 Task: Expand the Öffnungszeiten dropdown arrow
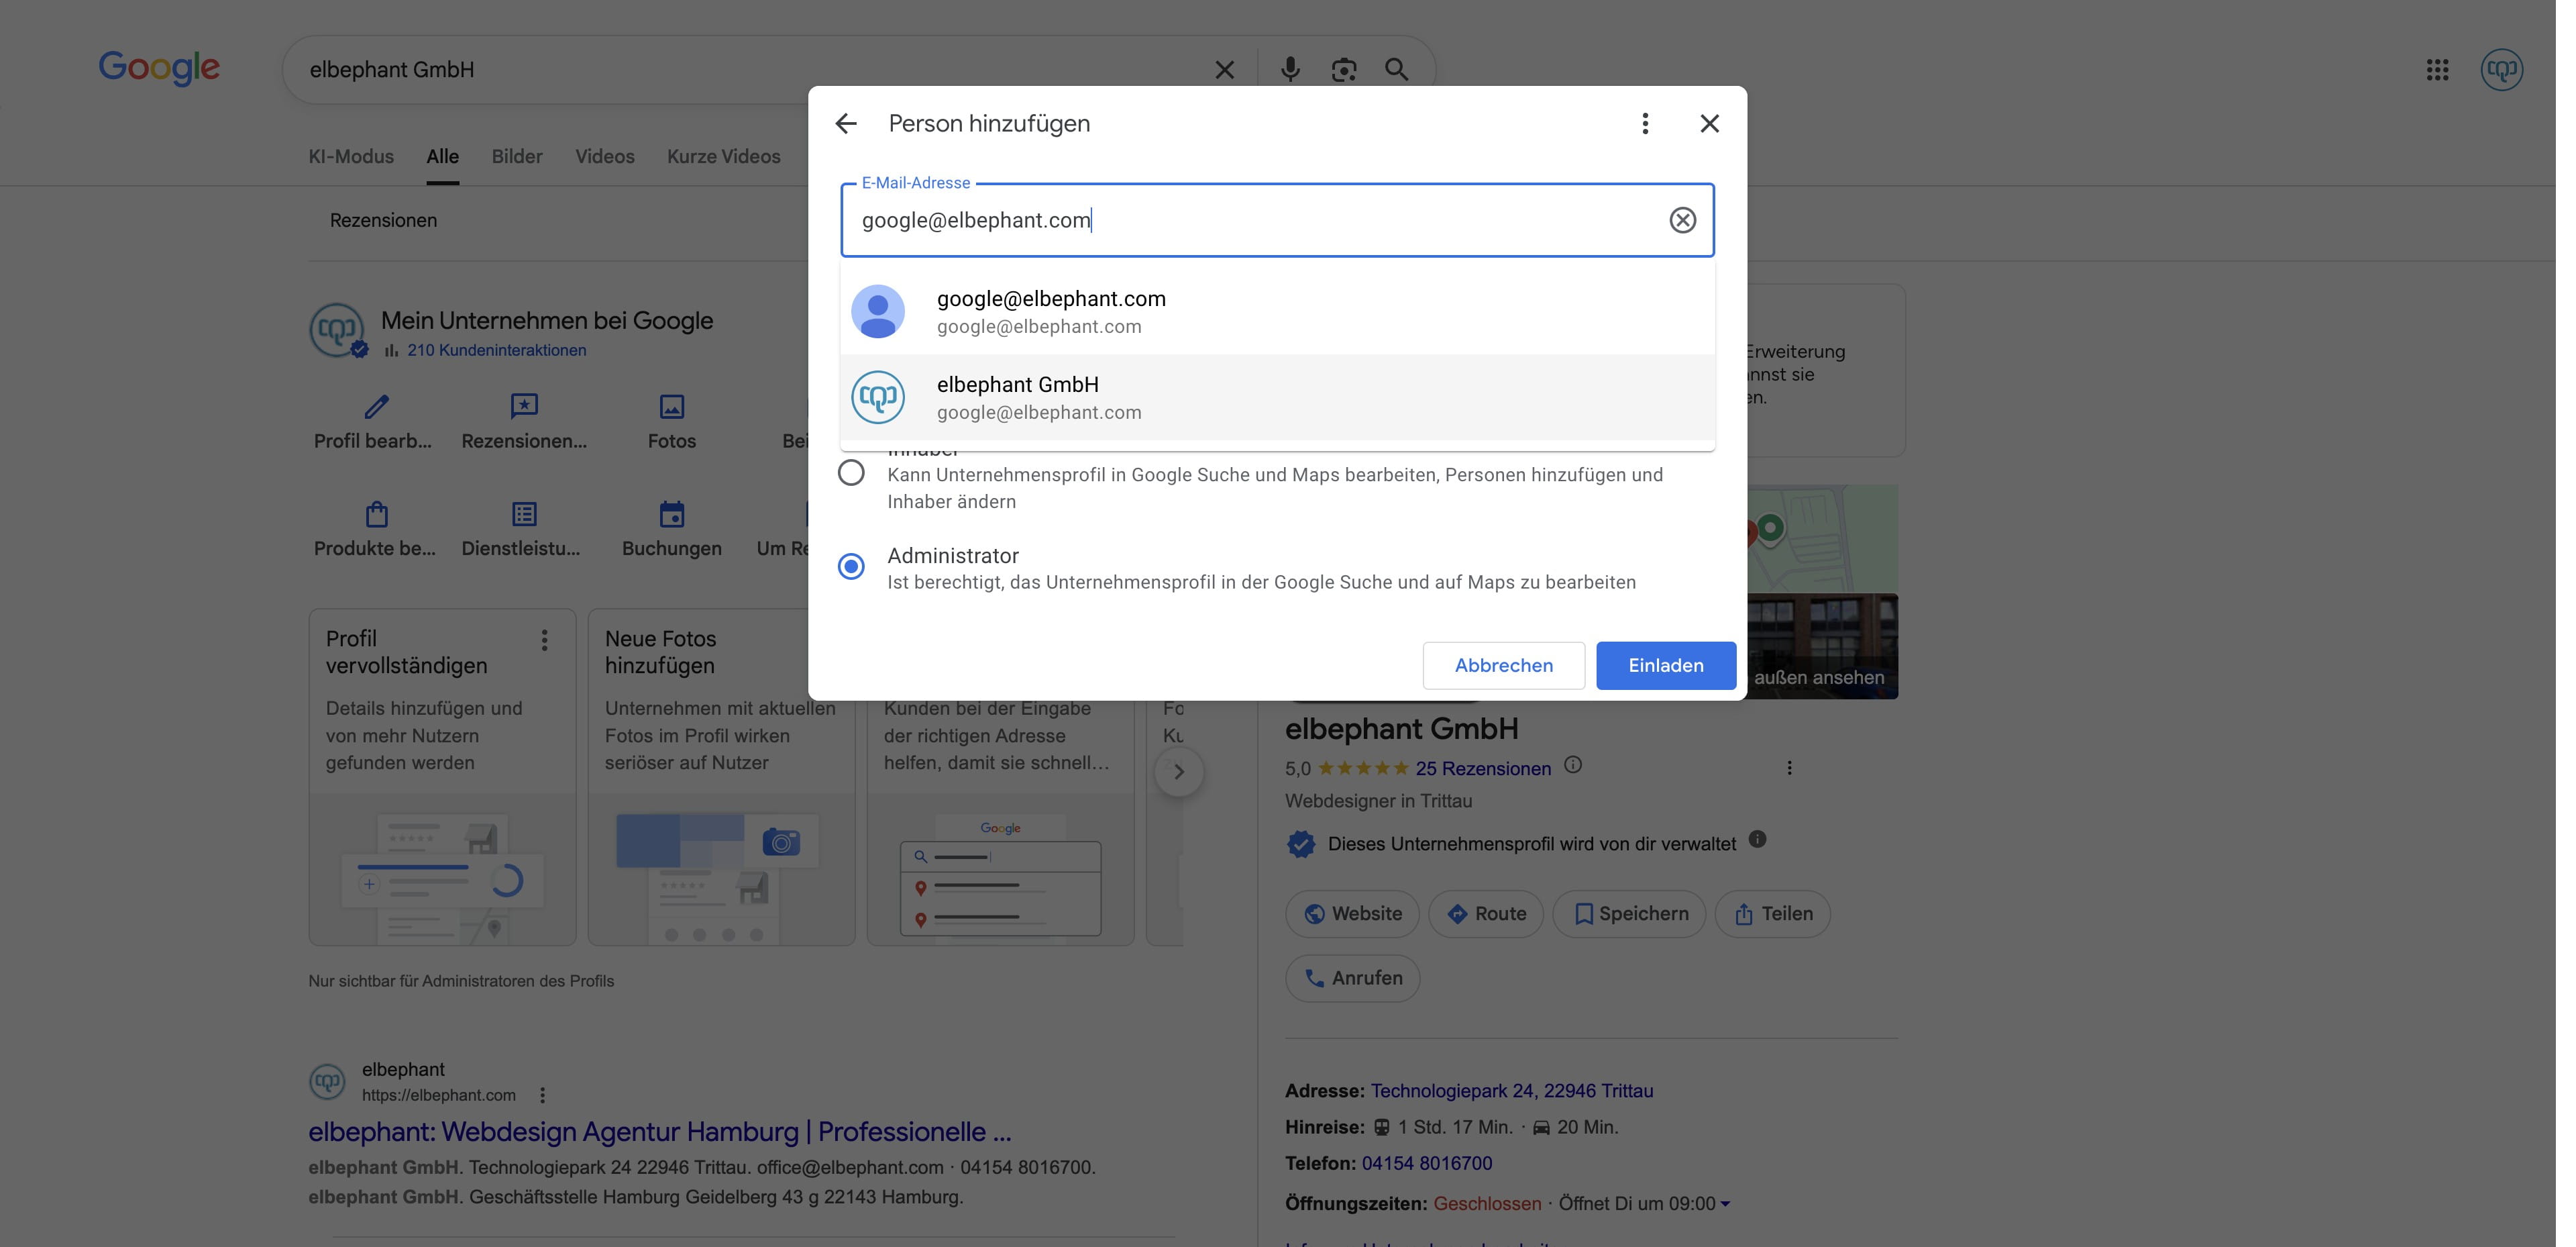coord(1725,1204)
